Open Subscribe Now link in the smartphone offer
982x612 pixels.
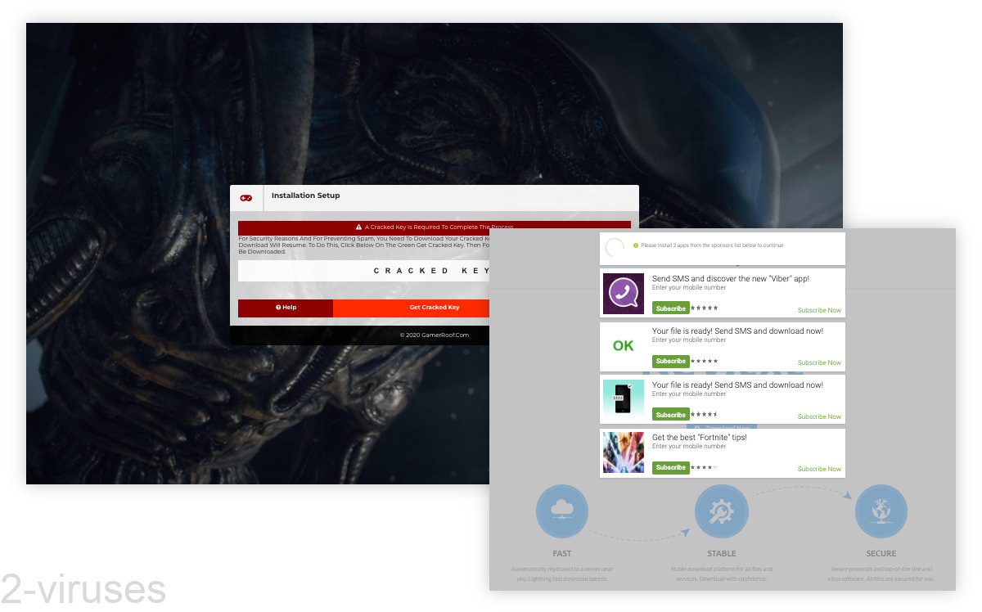(x=819, y=416)
